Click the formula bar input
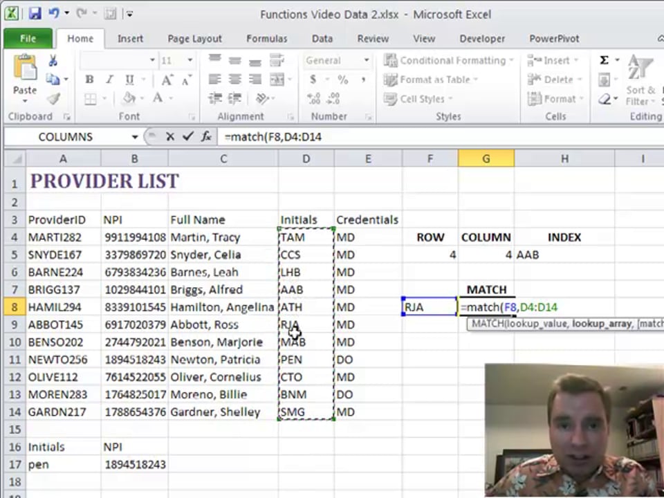 point(441,137)
